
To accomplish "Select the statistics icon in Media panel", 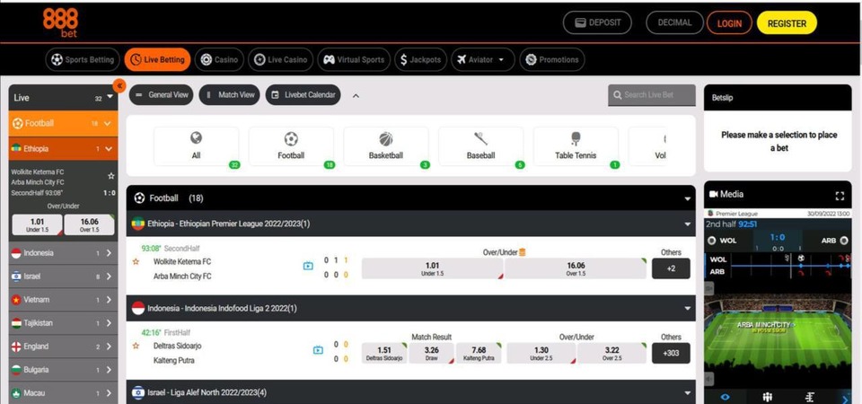I will [x=810, y=397].
